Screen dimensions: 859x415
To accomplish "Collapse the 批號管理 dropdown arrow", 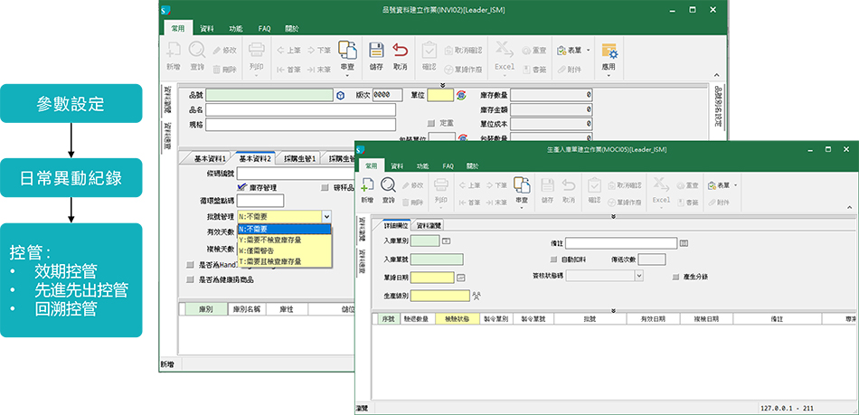I will (326, 217).
